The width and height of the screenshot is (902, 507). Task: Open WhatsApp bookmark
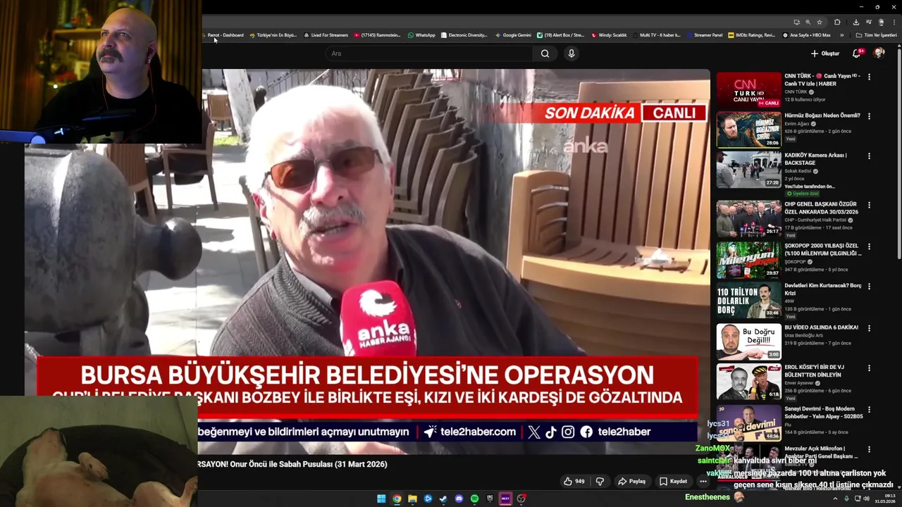click(x=421, y=35)
